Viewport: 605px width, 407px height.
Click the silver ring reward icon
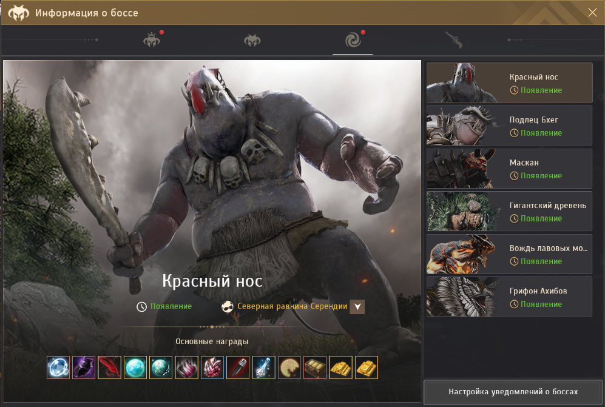click(x=58, y=368)
